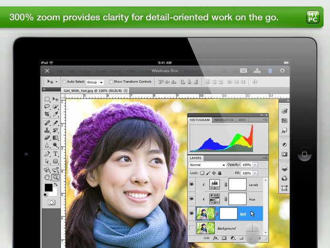Open the Histogram panel options menu

pyautogui.click(x=265, y=120)
